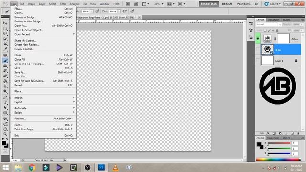The width and height of the screenshot is (306, 172).
Task: Click the CS Live button
Action: 273,4
